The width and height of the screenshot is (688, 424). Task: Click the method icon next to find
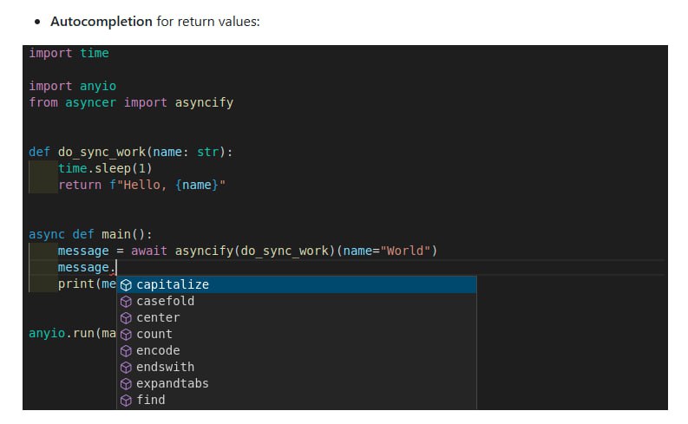[x=126, y=400]
